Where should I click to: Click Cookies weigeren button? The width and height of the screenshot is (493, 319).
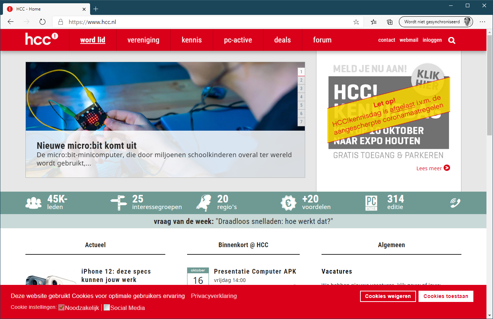tap(388, 296)
